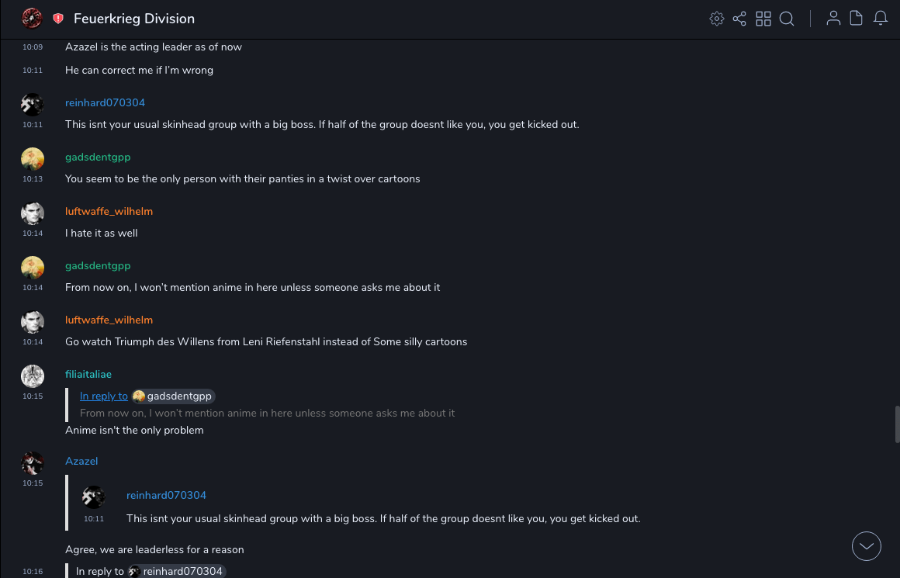
Task: Open filiaitaliae's avatar thumbnail
Action: click(x=33, y=376)
